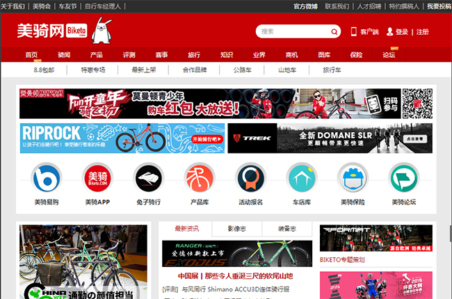Screen dimensions: 452x299
Task: Open the 产品库 icon
Action: pyautogui.click(x=199, y=178)
